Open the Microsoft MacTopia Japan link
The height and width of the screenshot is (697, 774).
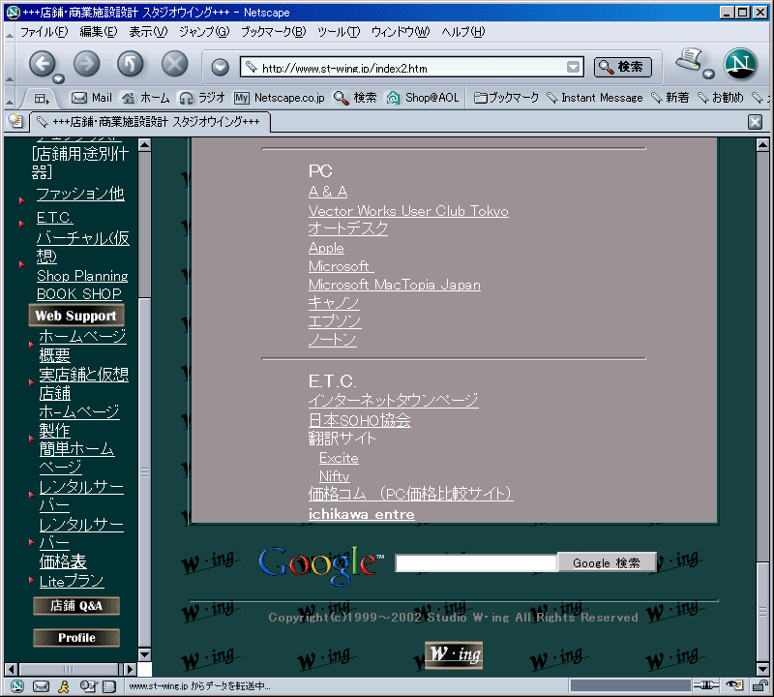[x=395, y=285]
